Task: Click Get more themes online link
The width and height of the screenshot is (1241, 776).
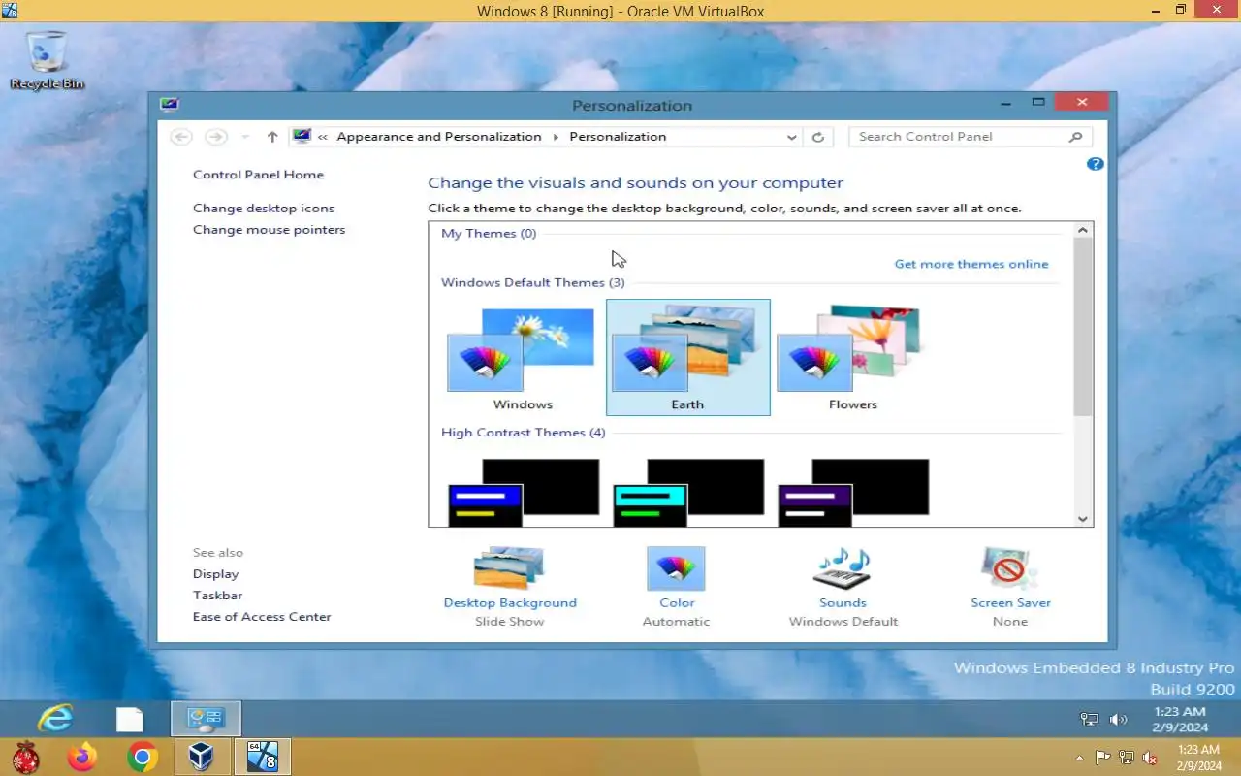Action: pos(971,264)
